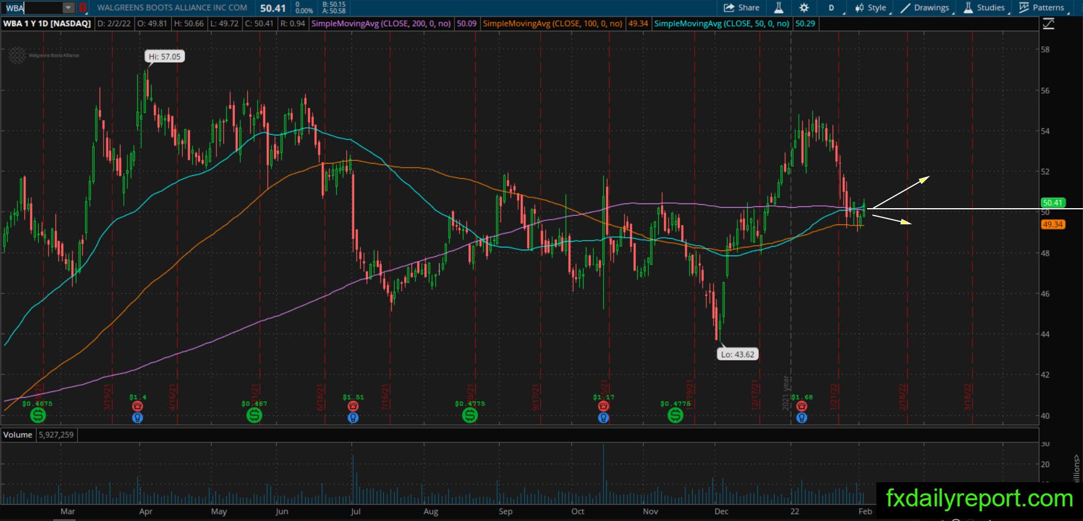Click the blue lightbulb icon below $1.68 earnings
Screen dimensions: 1083x521
coord(802,417)
